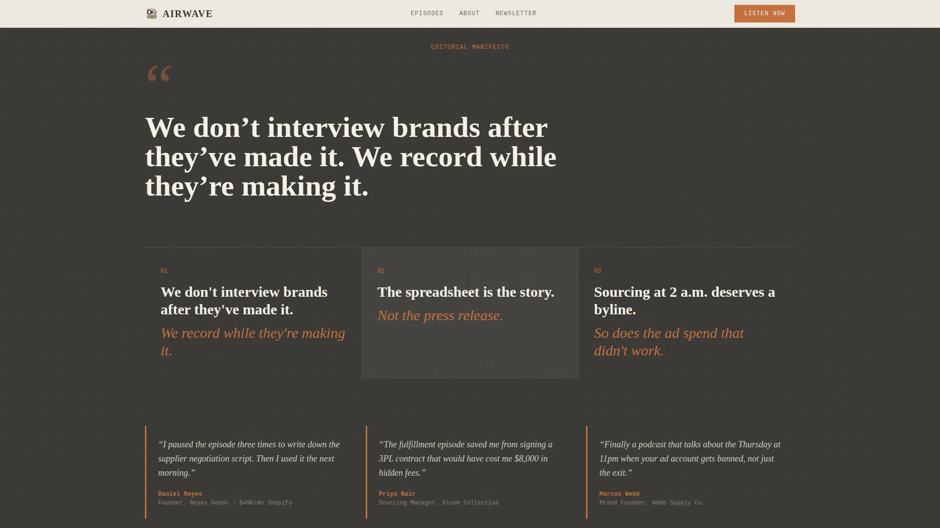This screenshot has width=940, height=528.
Task: Click the Editorial Manifesto label
Action: pos(470,47)
